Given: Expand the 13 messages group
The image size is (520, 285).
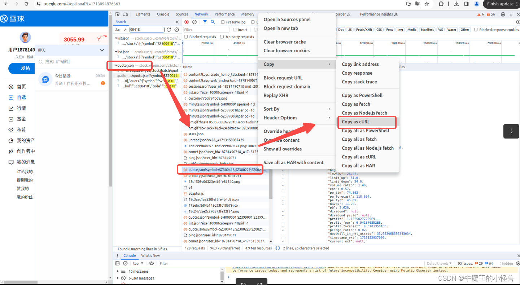Looking at the screenshot, I should point(118,271).
